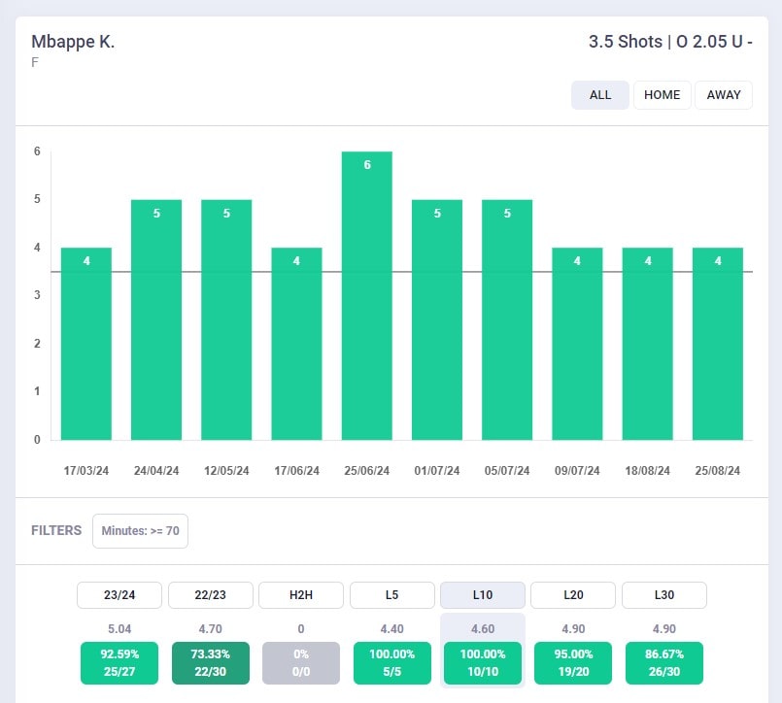The height and width of the screenshot is (703, 782).
Task: Select the ALL venue filter
Action: 600,95
